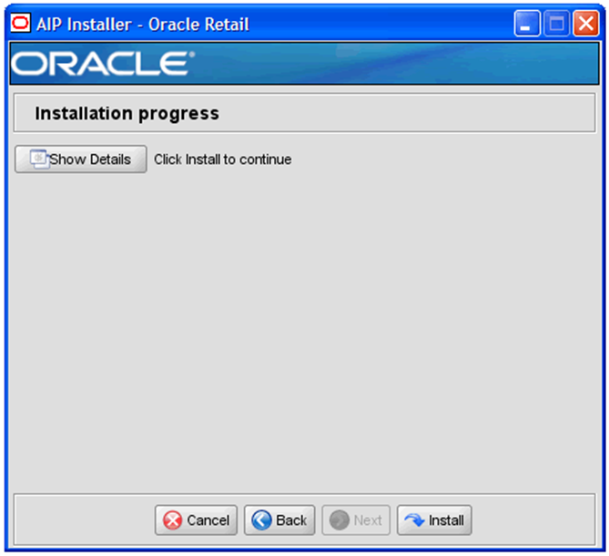Cancel the AIP installer
The height and width of the screenshot is (556, 609).
click(196, 520)
